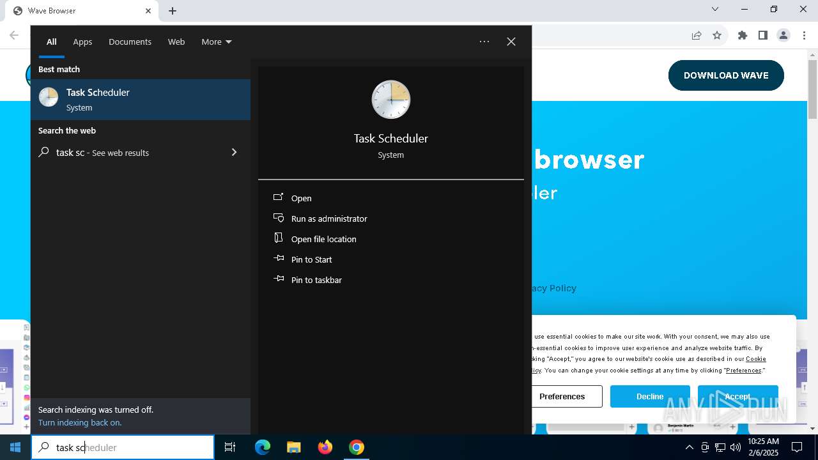This screenshot has width=818, height=460.
Task: Decline the cookies
Action: pos(650,396)
